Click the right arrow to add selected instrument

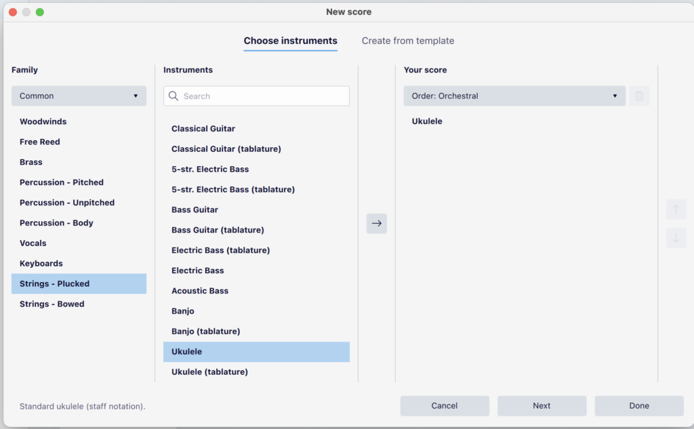coord(377,223)
